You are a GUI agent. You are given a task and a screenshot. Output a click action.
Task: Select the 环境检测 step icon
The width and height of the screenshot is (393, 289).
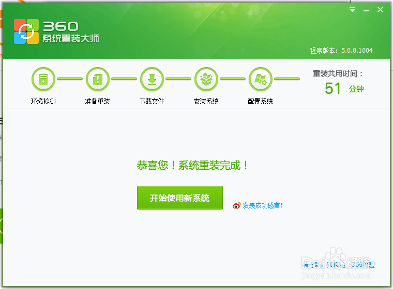tap(43, 79)
